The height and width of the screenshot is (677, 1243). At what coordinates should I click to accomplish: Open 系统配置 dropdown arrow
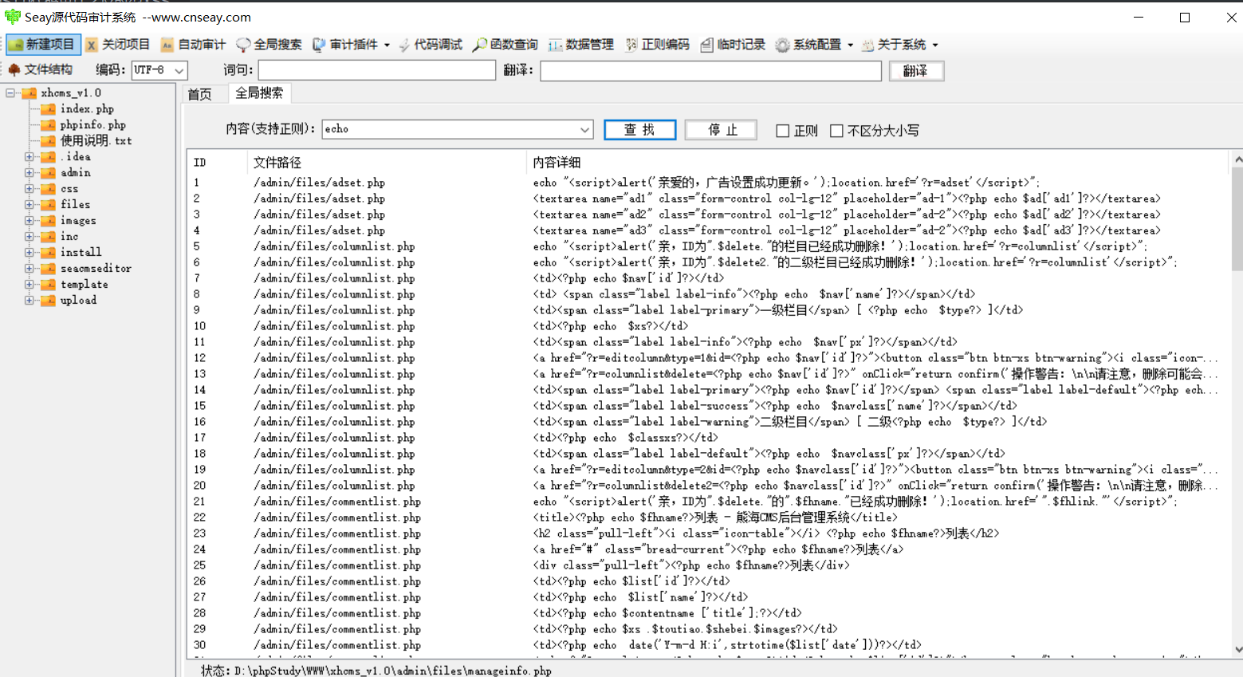click(x=850, y=45)
